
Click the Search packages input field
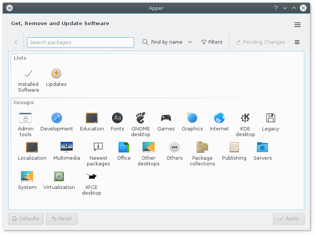80,42
